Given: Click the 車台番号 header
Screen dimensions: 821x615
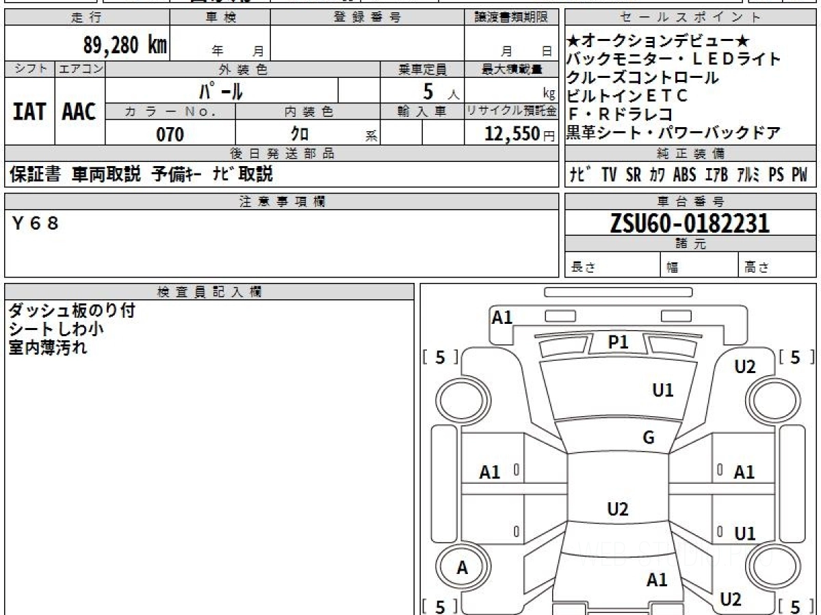Looking at the screenshot, I should click(x=690, y=201).
